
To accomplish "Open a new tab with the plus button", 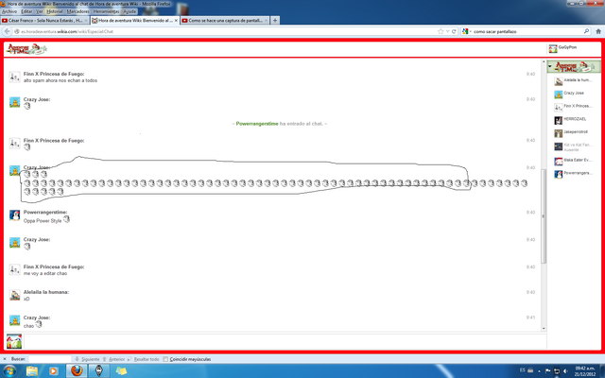I will click(275, 21).
